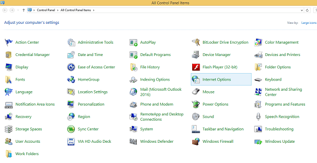Click the search box at top right
The width and height of the screenshot is (317, 163).
click(x=315, y=10)
